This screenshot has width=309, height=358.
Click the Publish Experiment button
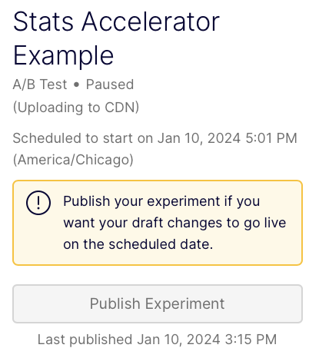pyautogui.click(x=158, y=303)
